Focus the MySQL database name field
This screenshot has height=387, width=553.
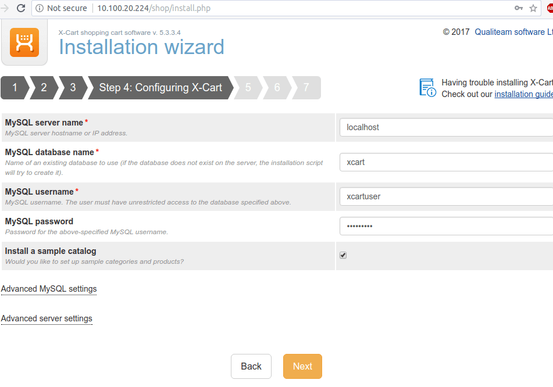click(x=446, y=162)
